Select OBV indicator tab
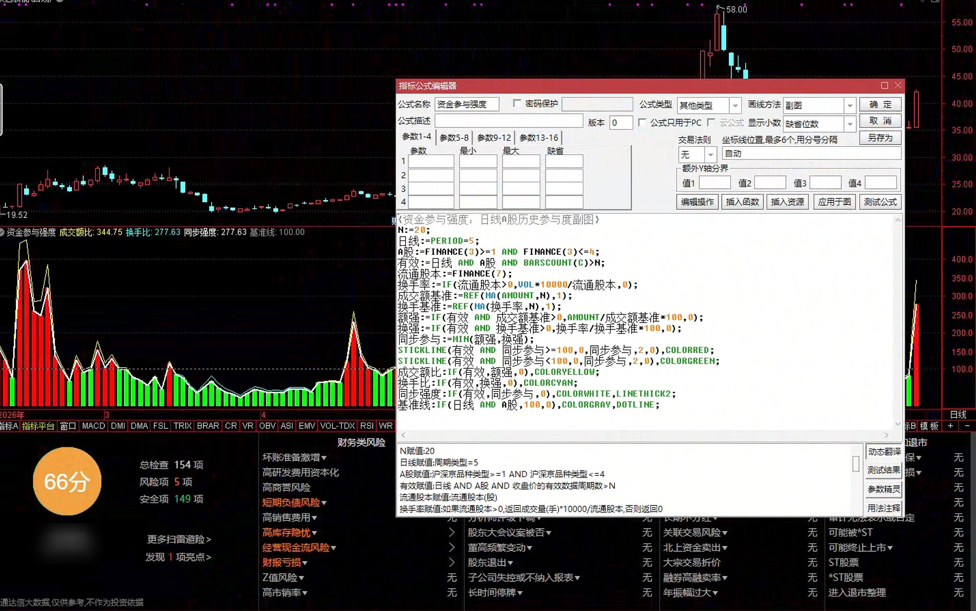 tap(267, 426)
